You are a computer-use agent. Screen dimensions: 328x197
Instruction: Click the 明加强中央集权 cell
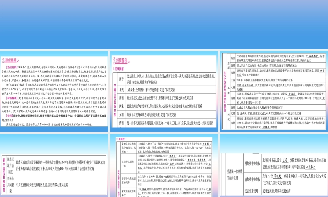click(253, 164)
